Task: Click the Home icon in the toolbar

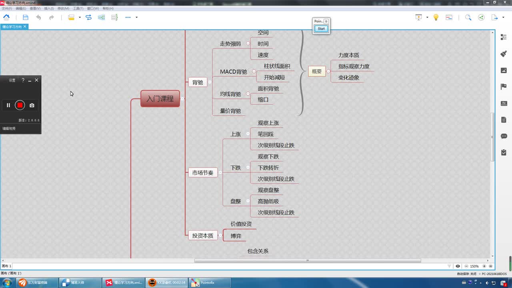Action: pyautogui.click(x=6, y=17)
